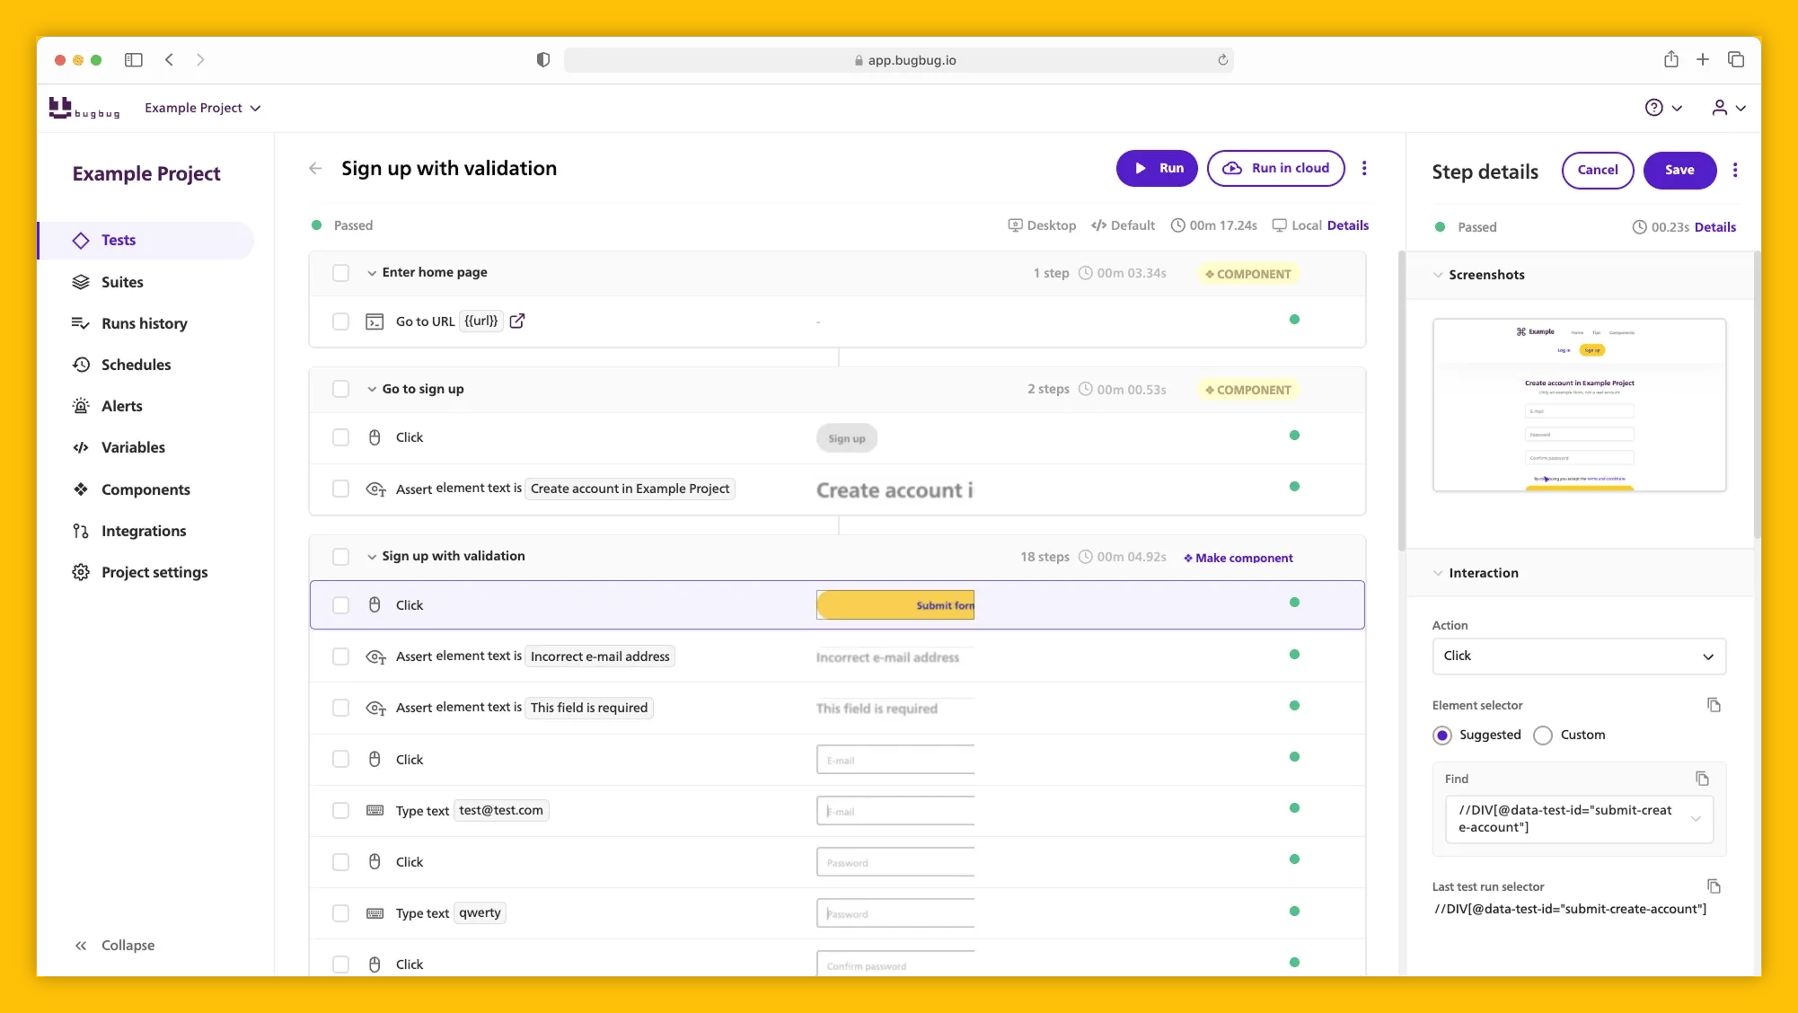Open the Example Project switcher
The width and height of the screenshot is (1798, 1013).
pos(203,108)
